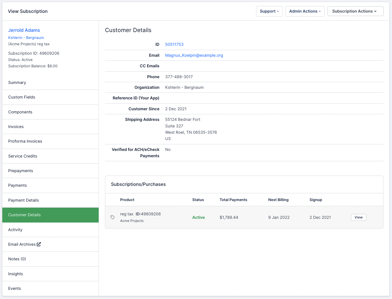Go to Payment Details
Image resolution: width=392 pixels, height=299 pixels.
24,200
